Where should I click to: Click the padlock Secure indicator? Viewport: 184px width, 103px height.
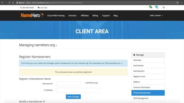(20, 3)
